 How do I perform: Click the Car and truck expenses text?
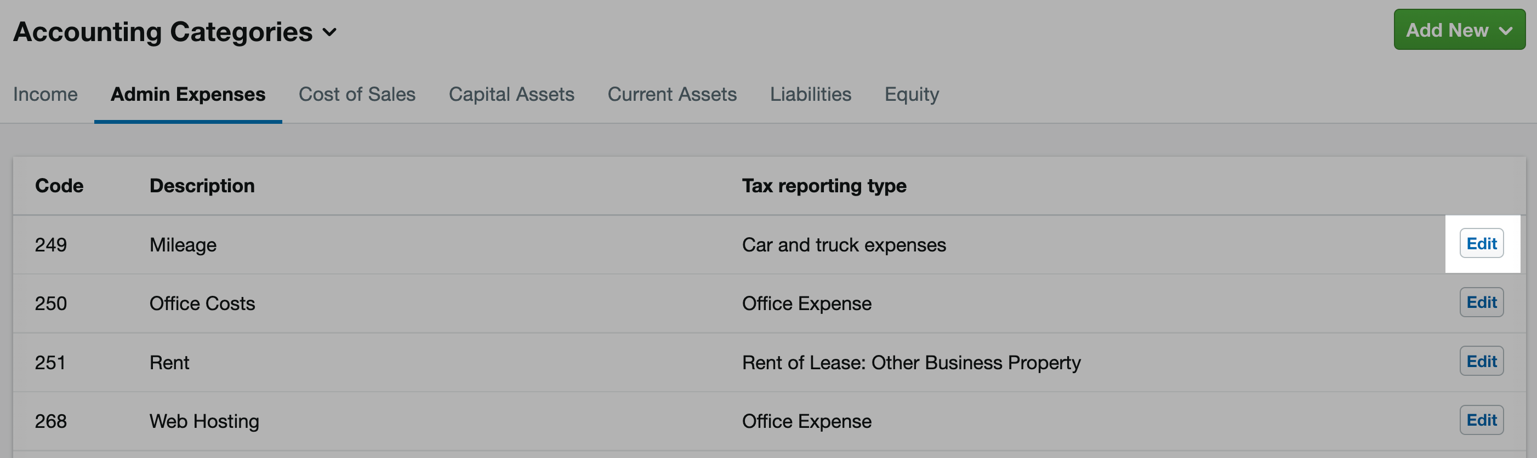(844, 245)
